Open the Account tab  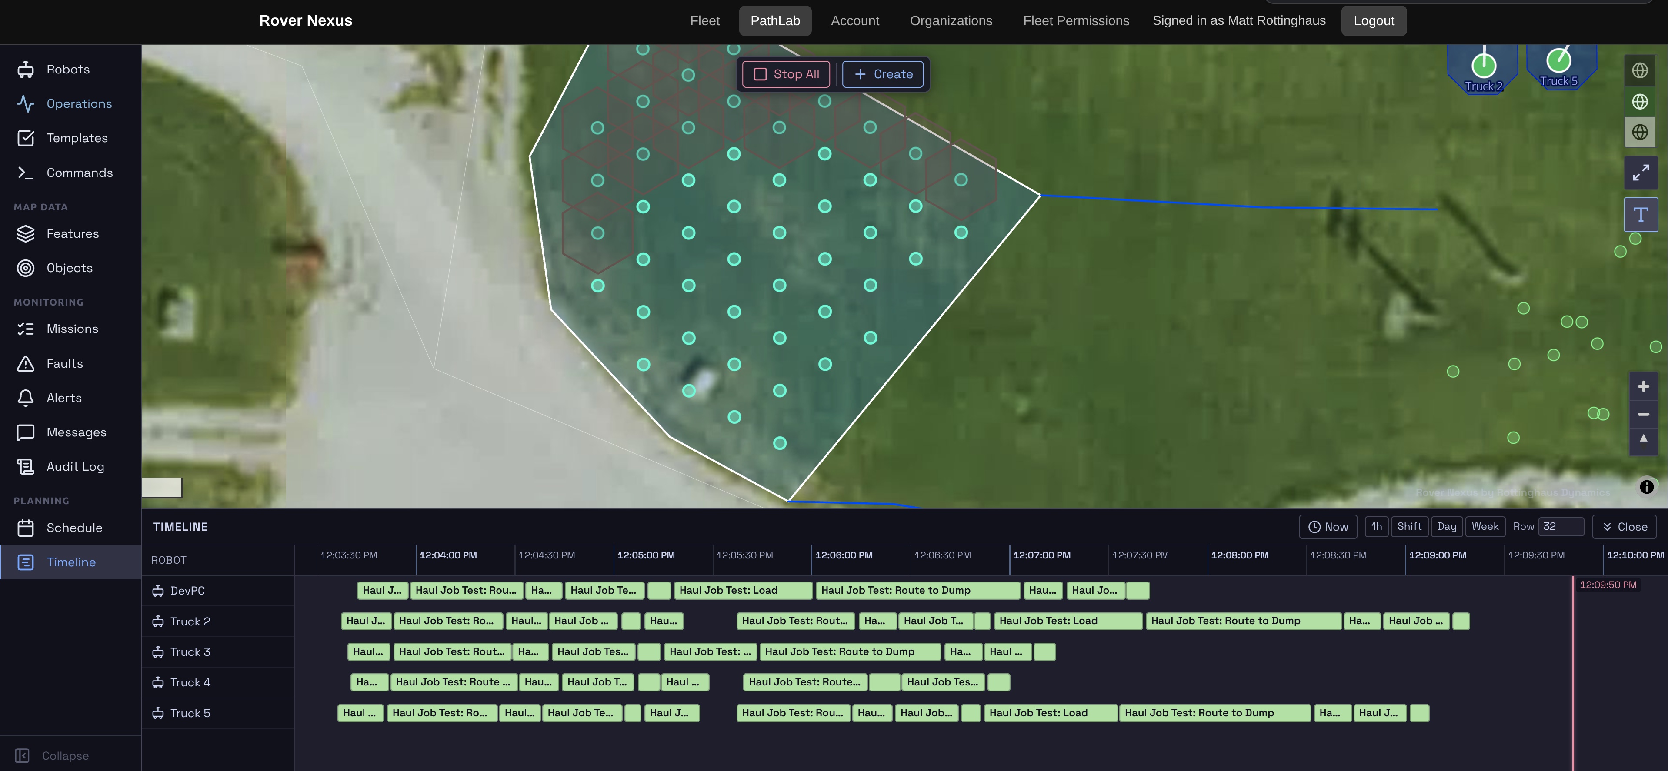[855, 21]
